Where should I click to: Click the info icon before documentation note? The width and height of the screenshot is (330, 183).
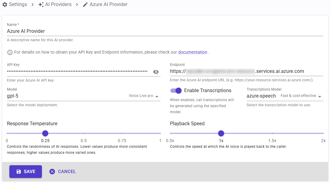(10, 52)
